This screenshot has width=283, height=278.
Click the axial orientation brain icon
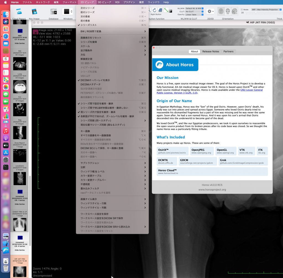tap(221, 11)
